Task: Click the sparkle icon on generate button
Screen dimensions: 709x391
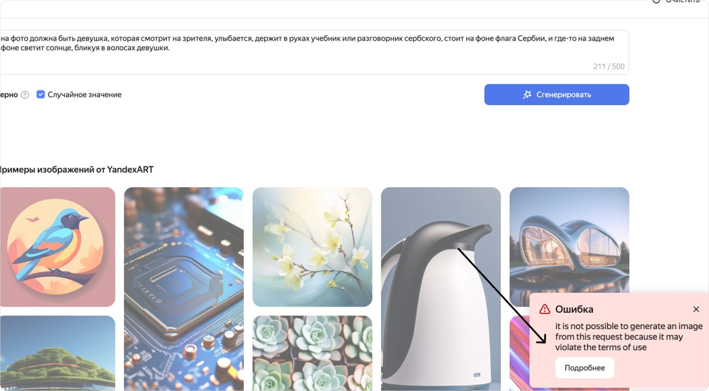Action: (x=527, y=95)
